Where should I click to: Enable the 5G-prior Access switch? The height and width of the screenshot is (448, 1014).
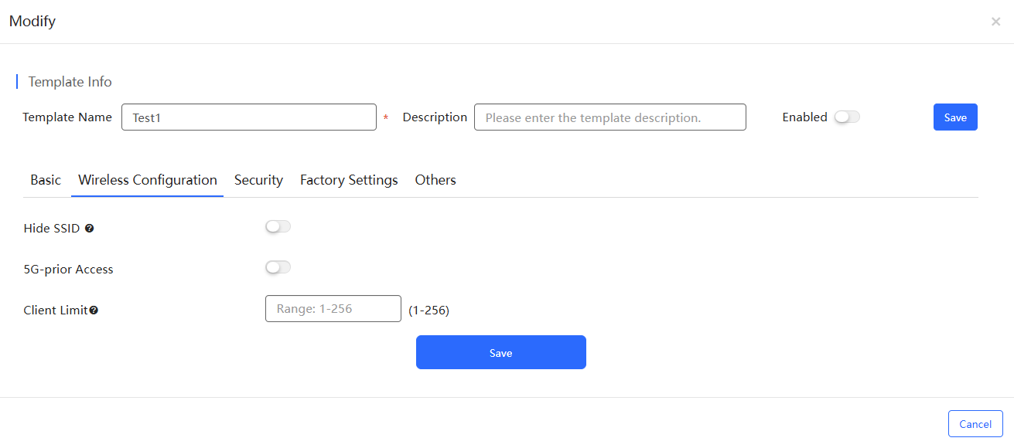[278, 267]
